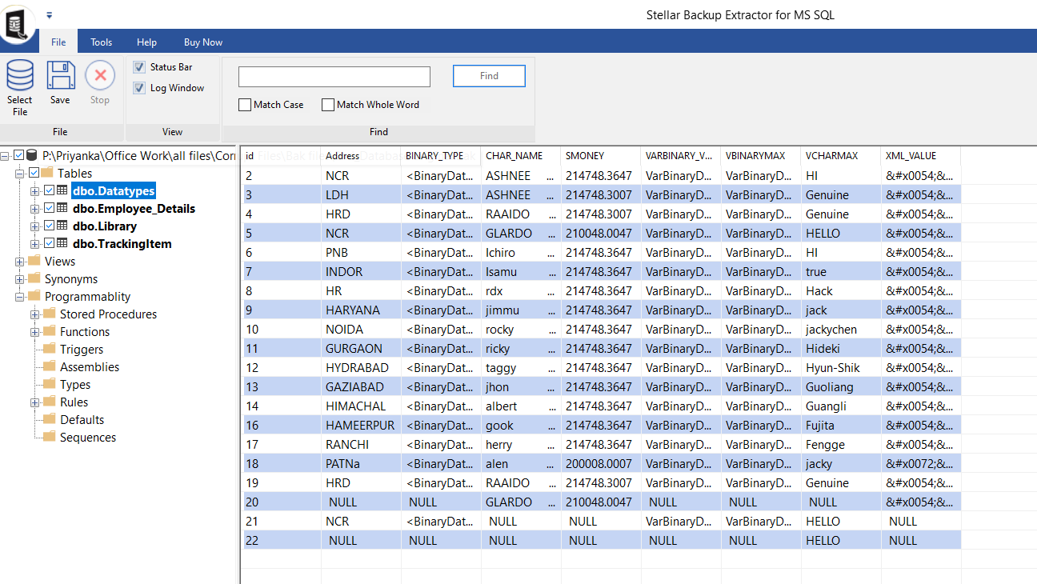Screen dimensions: 1037x584
Task: Click the Select File database icon
Action: click(x=20, y=77)
